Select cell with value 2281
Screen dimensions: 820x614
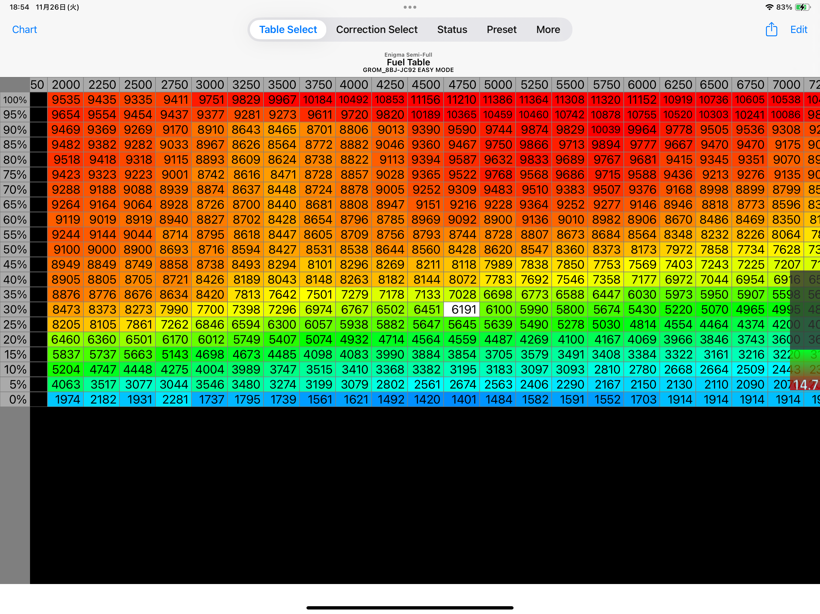pos(174,400)
